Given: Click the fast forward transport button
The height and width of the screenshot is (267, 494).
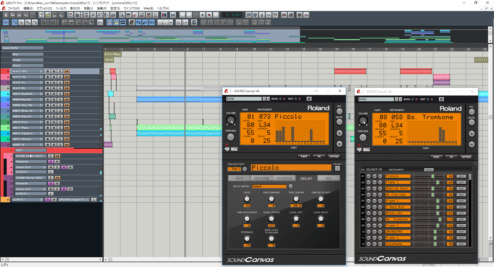Looking at the screenshot, I should click(216, 15).
